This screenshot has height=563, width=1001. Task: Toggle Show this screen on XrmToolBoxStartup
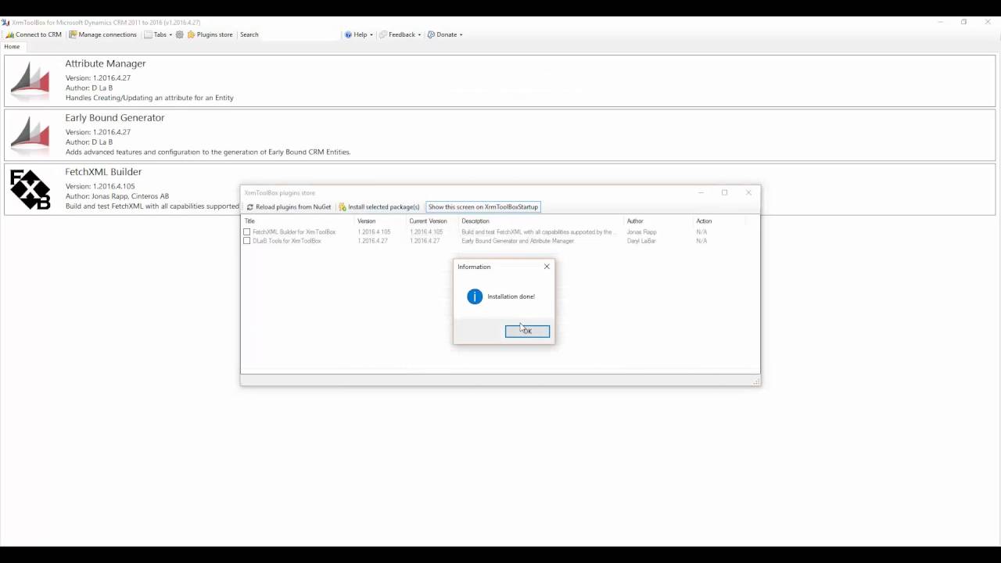click(483, 207)
